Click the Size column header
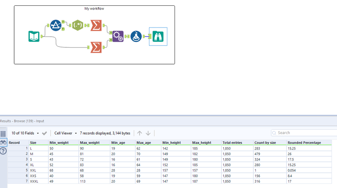Viewport: 337px width, 188px height. point(39,143)
